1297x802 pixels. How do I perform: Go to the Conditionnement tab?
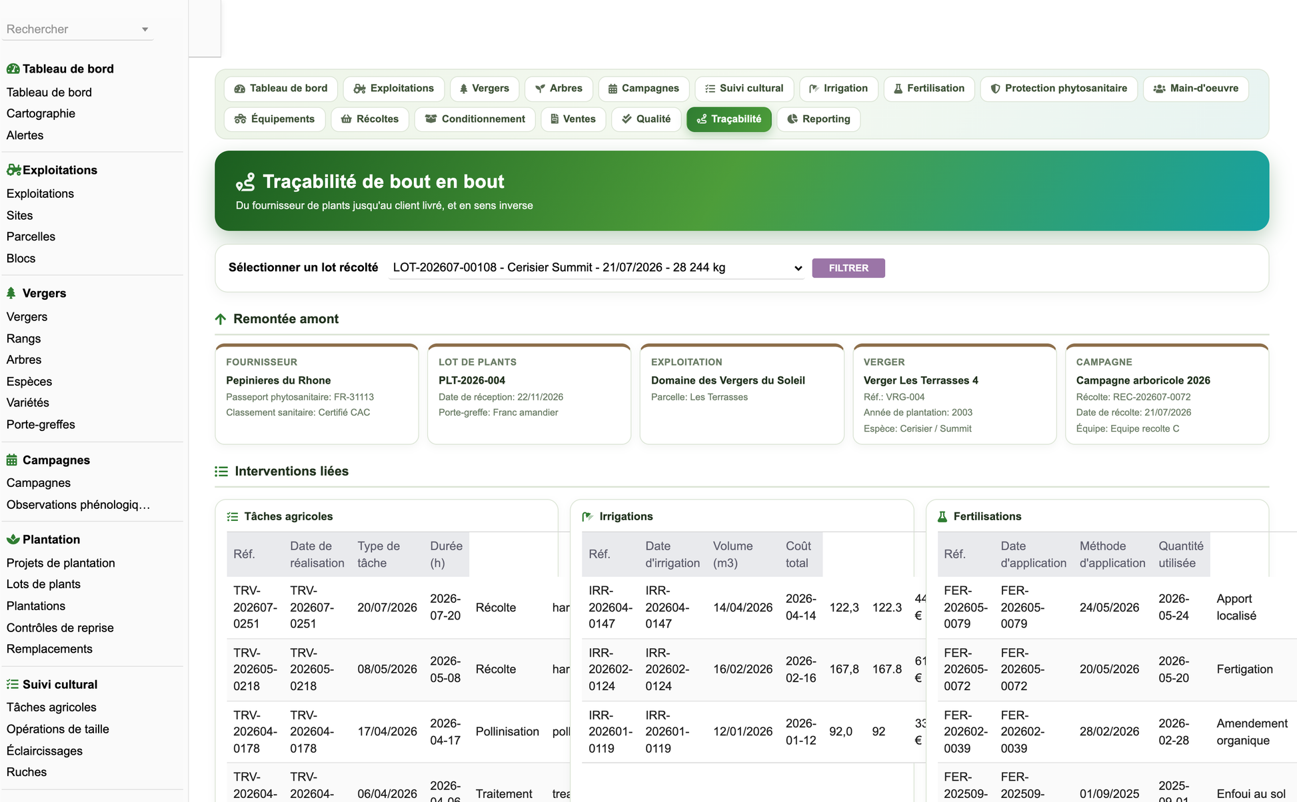[475, 119]
